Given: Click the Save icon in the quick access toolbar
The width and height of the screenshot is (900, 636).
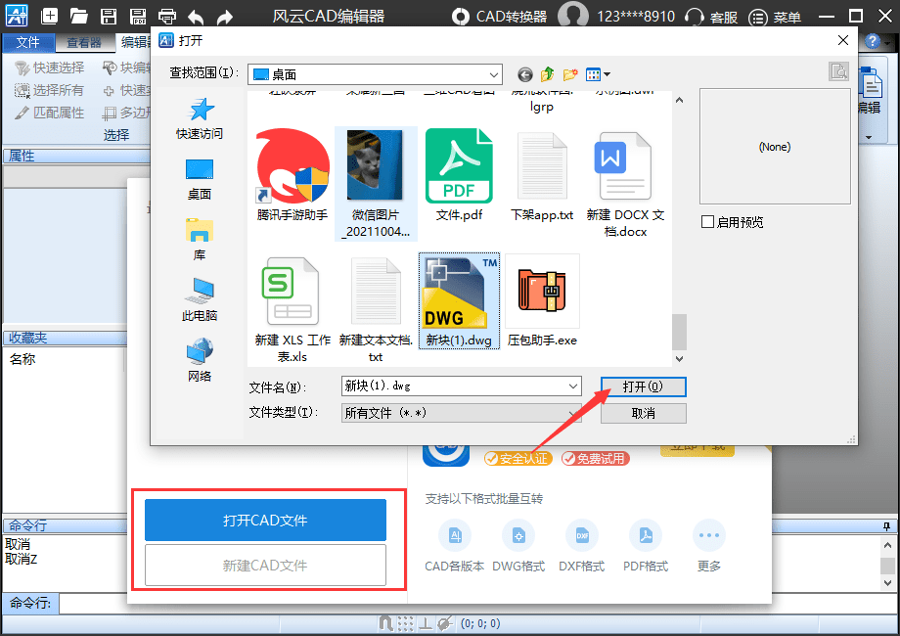Looking at the screenshot, I should click(109, 16).
